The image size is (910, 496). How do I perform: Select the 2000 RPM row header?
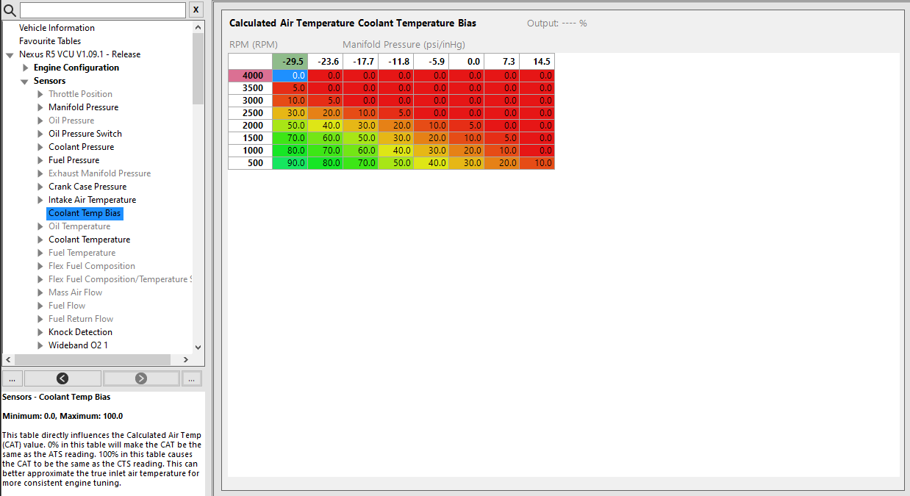(x=250, y=126)
